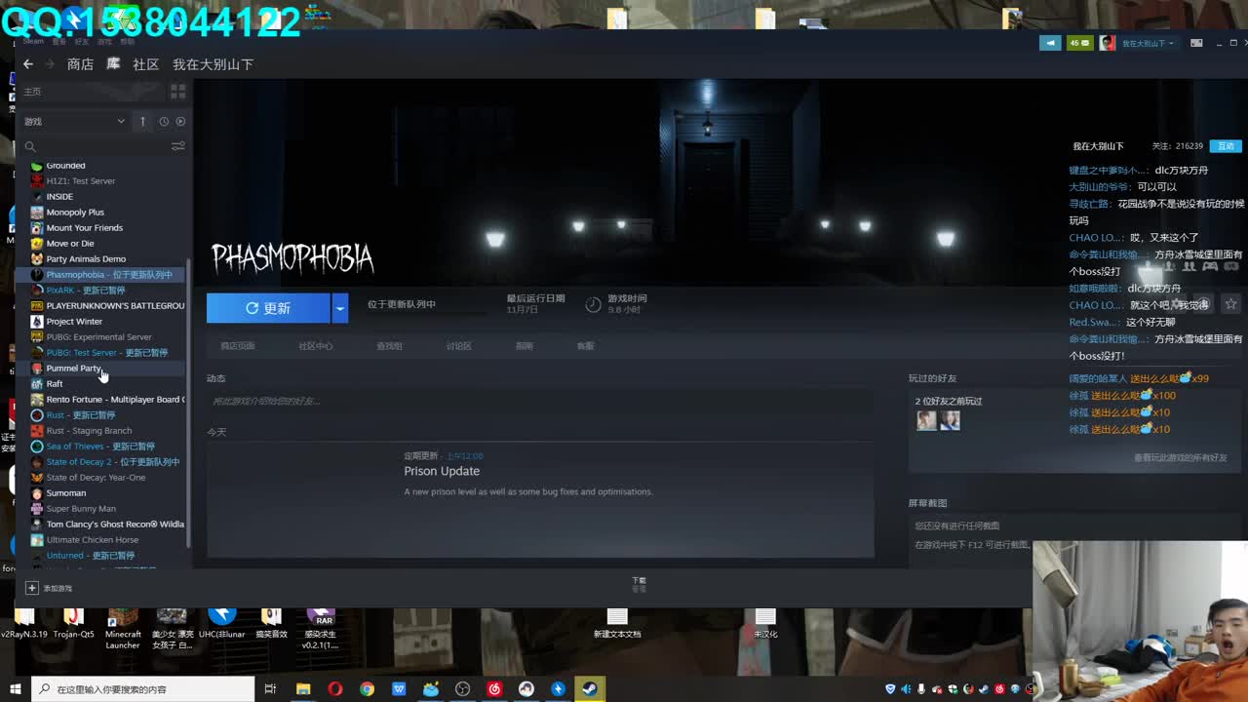1248x702 pixels.
Task: Open the 我在大别山下 profile tab
Action: [x=213, y=64]
